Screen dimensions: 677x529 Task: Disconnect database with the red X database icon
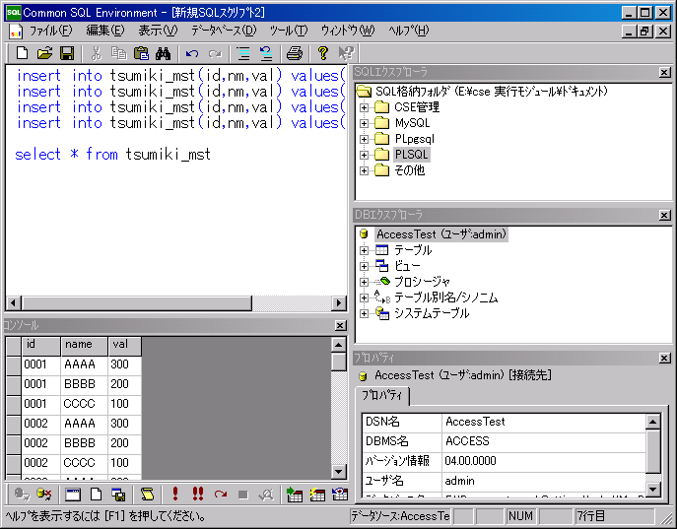[x=44, y=495]
